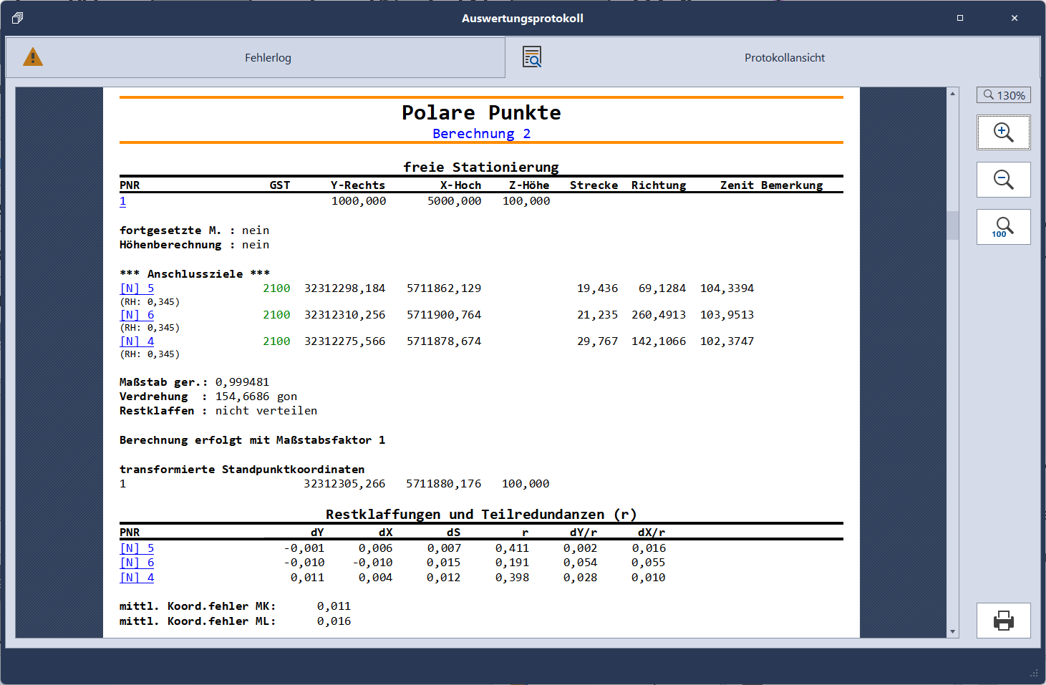Click the zoom out magnifier icon

1003,180
